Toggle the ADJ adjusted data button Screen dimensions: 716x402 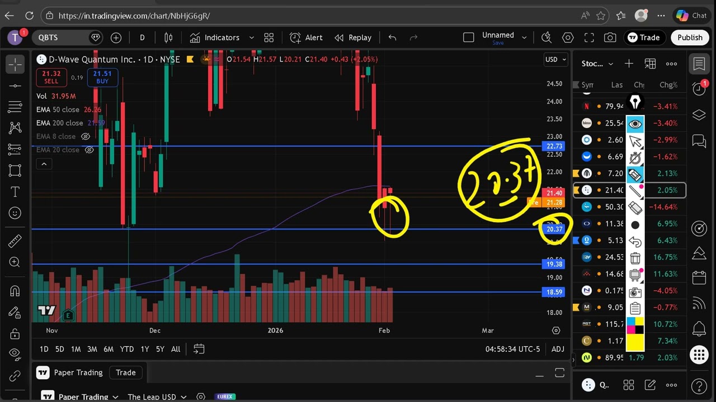click(x=558, y=349)
